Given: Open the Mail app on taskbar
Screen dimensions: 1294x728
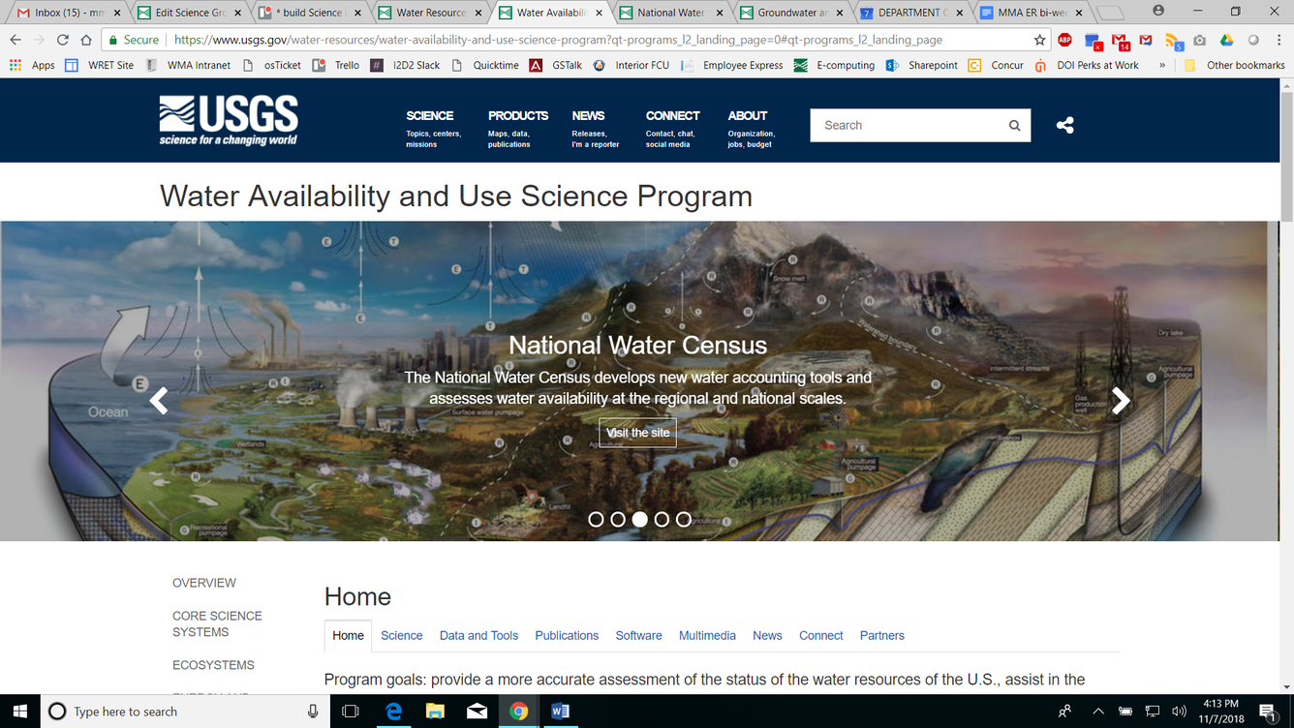Looking at the screenshot, I should 477,711.
